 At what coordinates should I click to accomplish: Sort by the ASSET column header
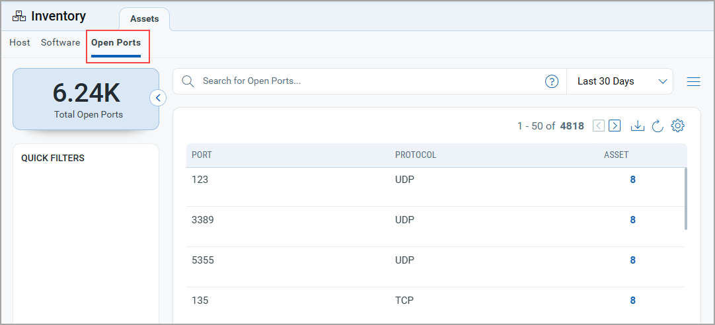pyautogui.click(x=616, y=155)
